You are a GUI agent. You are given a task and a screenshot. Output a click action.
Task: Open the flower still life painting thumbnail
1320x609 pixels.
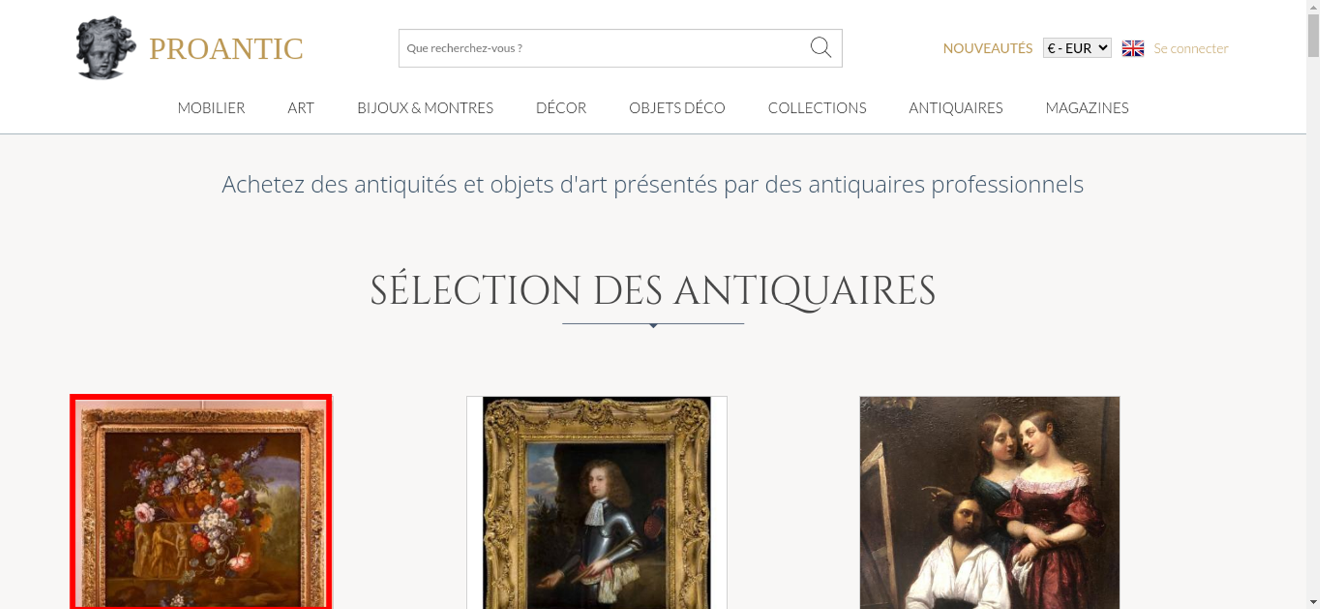(201, 501)
